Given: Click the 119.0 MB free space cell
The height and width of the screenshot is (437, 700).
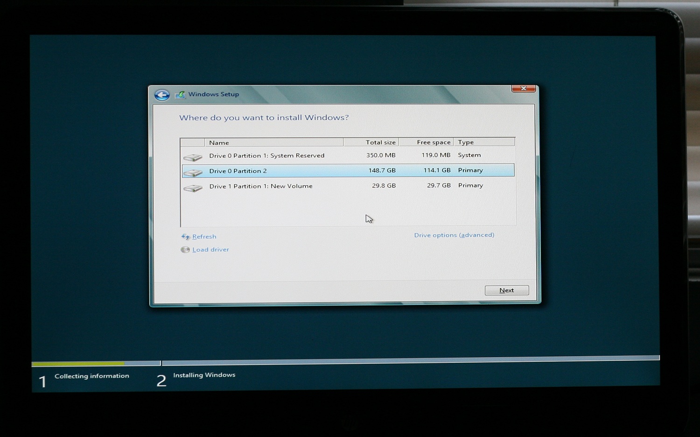Looking at the screenshot, I should (x=436, y=155).
